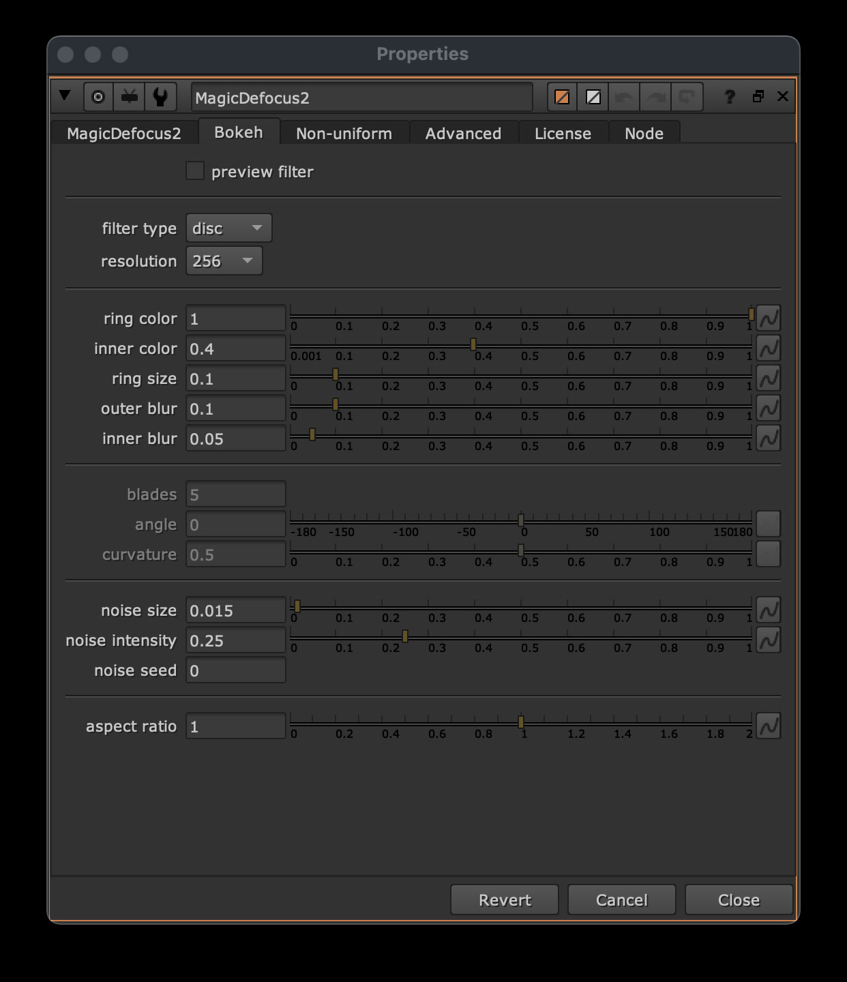Open the curve editor for aspect ratio

(768, 726)
